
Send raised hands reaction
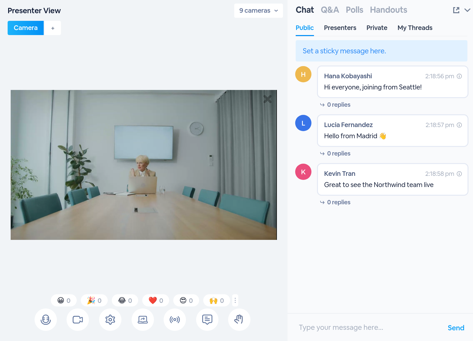(x=217, y=301)
